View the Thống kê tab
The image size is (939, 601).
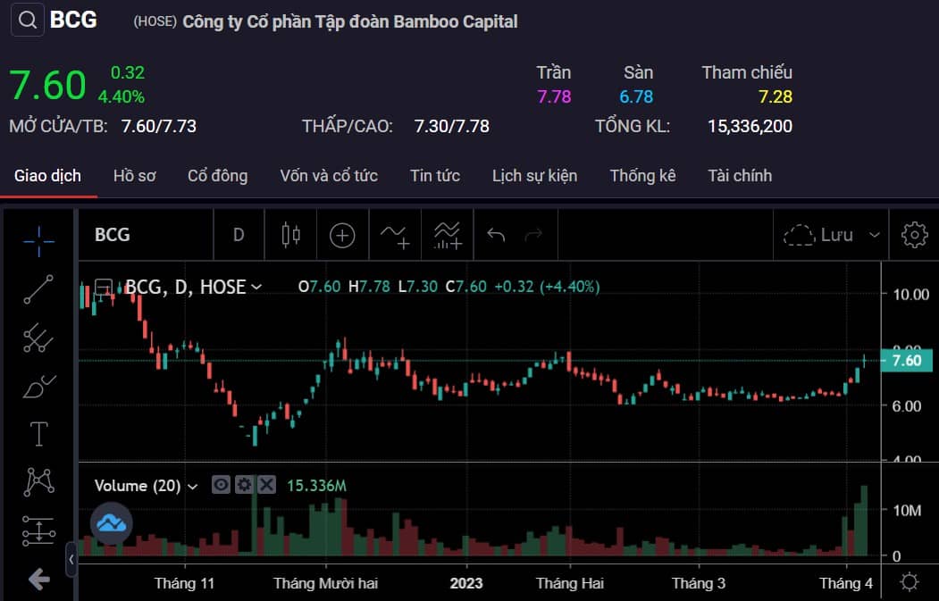coord(642,176)
